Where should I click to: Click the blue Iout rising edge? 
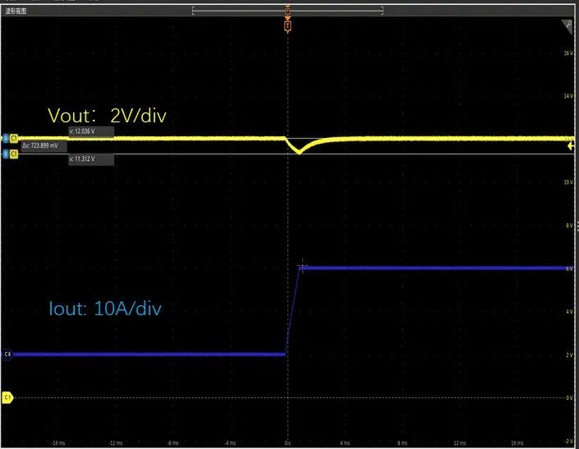[293, 312]
